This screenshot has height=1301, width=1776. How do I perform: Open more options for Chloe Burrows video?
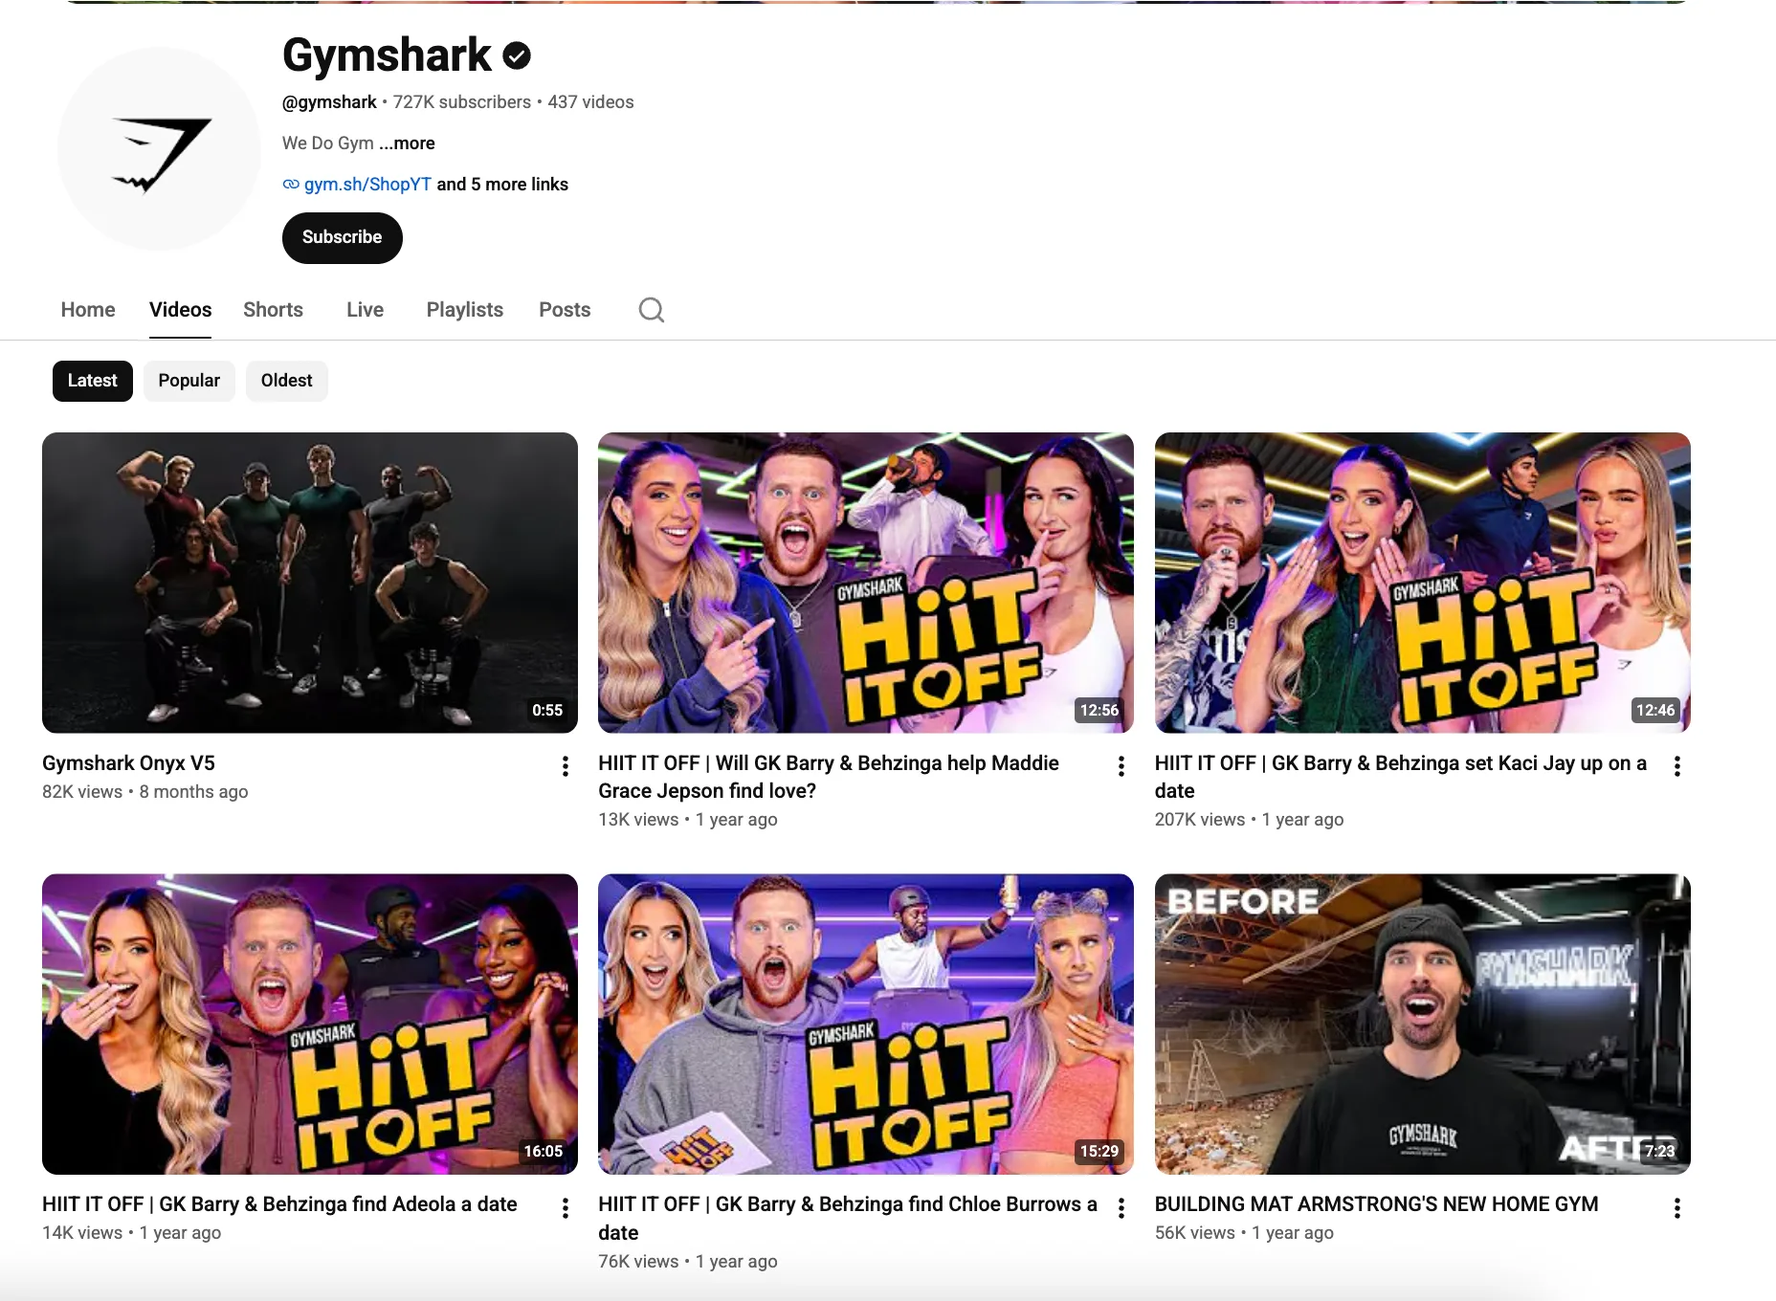[1121, 1208]
